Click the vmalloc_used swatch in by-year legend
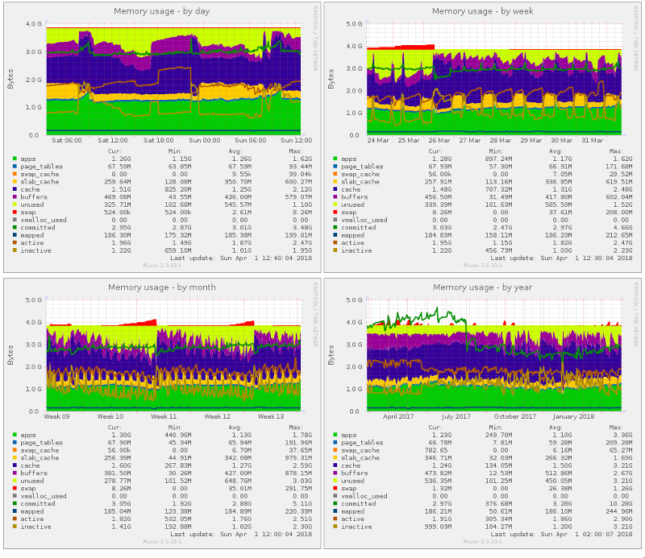645x558 pixels. 334,496
